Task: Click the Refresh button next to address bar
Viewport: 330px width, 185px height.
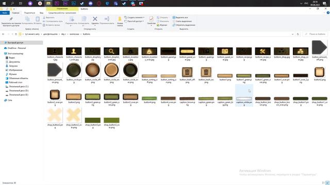Action: click(x=298, y=34)
